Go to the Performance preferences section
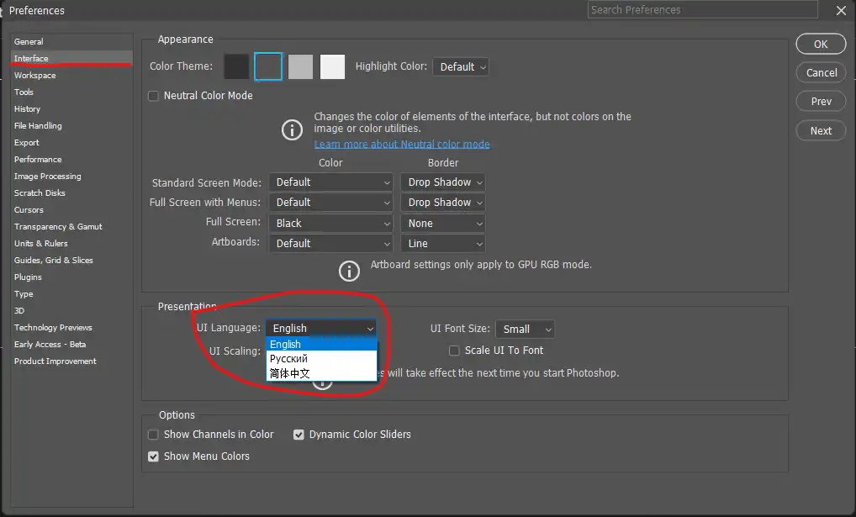 [x=38, y=160]
